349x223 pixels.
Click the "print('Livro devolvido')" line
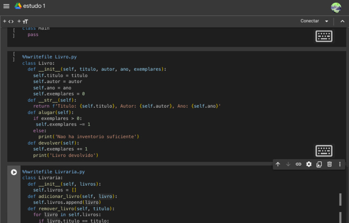pos(65,155)
